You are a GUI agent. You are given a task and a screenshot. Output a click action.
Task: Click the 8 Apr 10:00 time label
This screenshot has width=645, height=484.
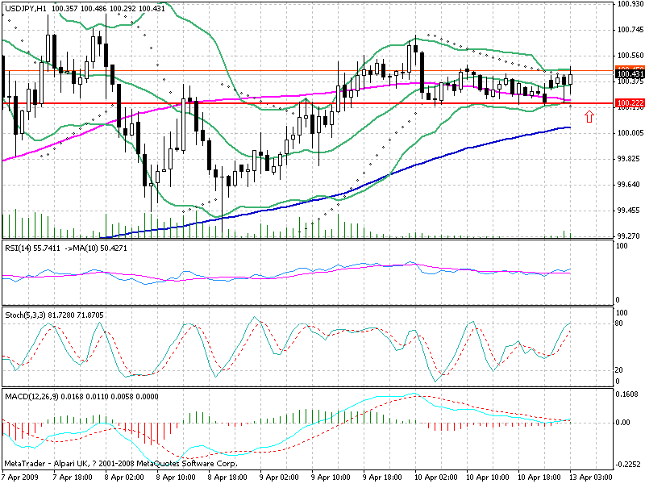tap(176, 478)
